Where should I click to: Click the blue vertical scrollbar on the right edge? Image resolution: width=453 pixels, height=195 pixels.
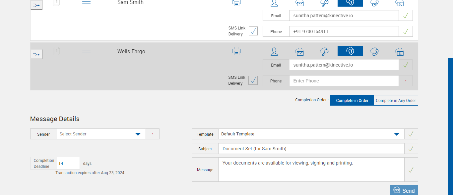(450, 126)
